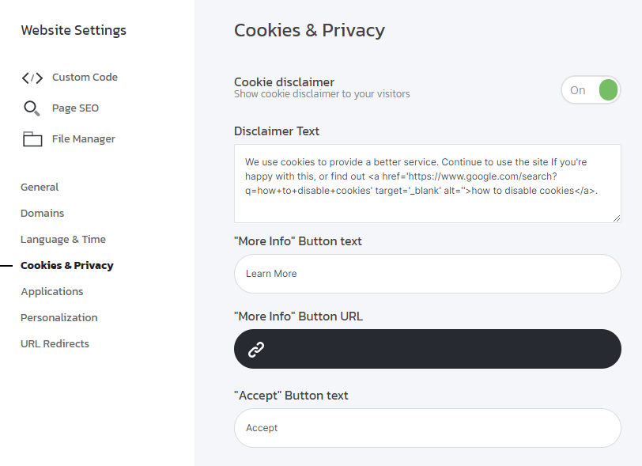Screen dimensions: 642x466
Task: Focus the "More Info" Button text field
Action: pyautogui.click(x=427, y=274)
